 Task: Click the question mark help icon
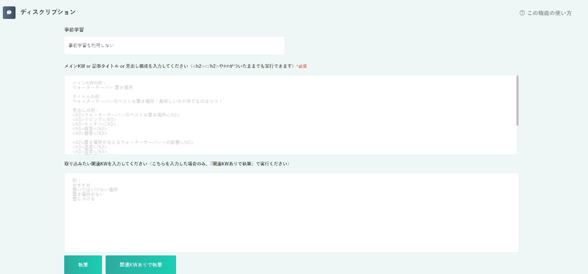point(522,13)
